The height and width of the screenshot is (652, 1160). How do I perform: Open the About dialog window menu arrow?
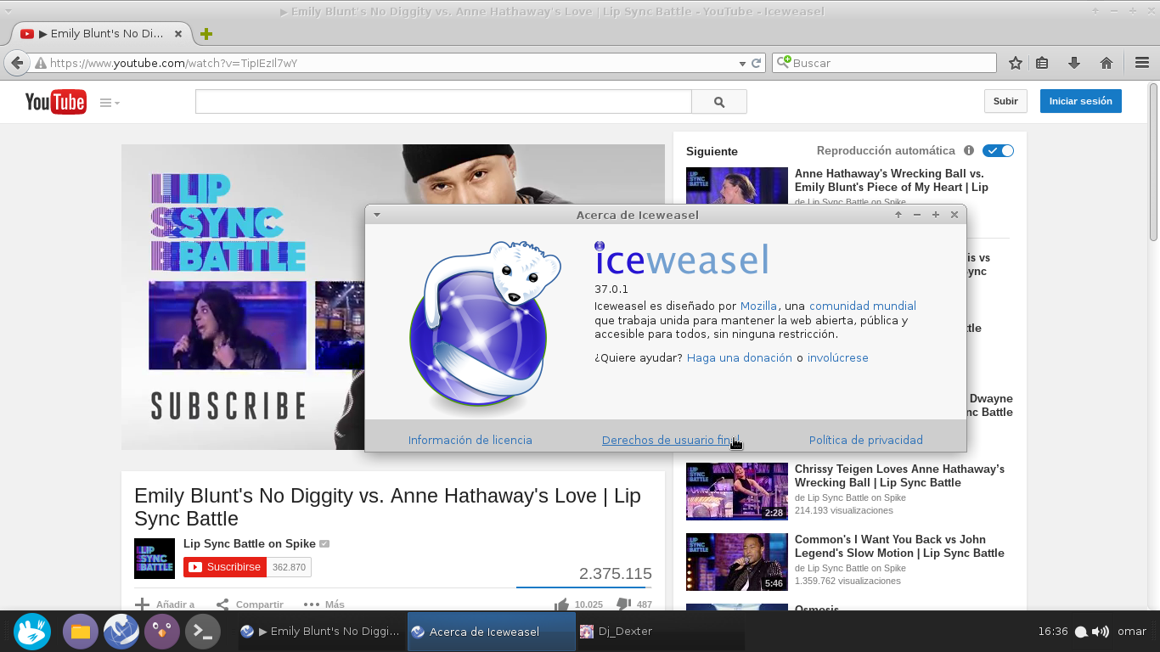(x=377, y=215)
